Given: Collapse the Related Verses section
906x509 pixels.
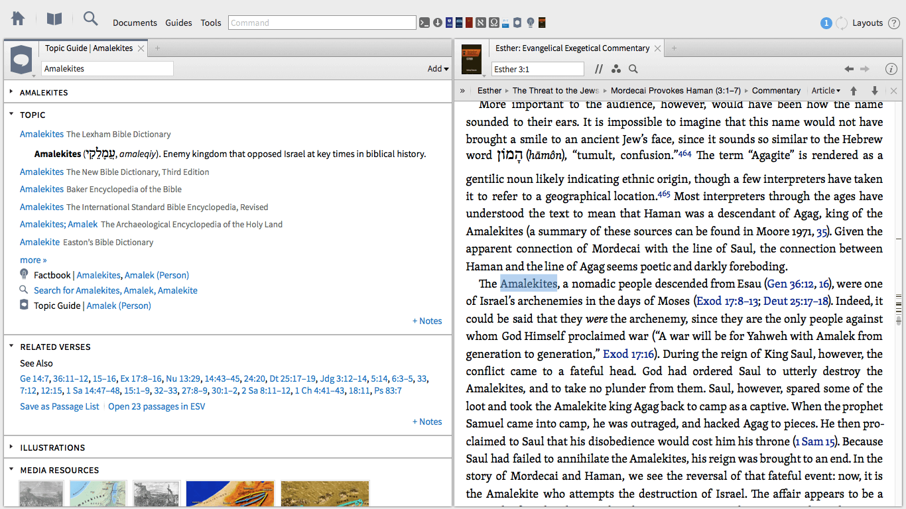Looking at the screenshot, I should (x=11, y=347).
